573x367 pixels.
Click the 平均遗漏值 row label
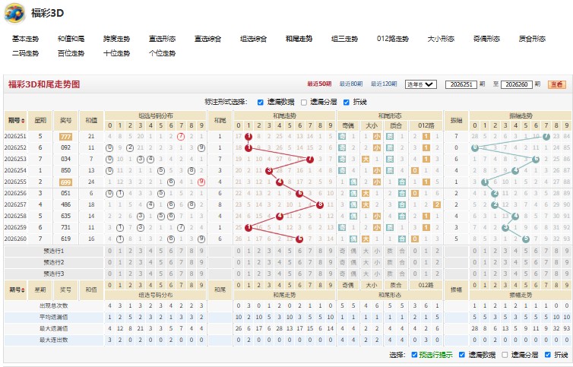pyautogui.click(x=54, y=318)
